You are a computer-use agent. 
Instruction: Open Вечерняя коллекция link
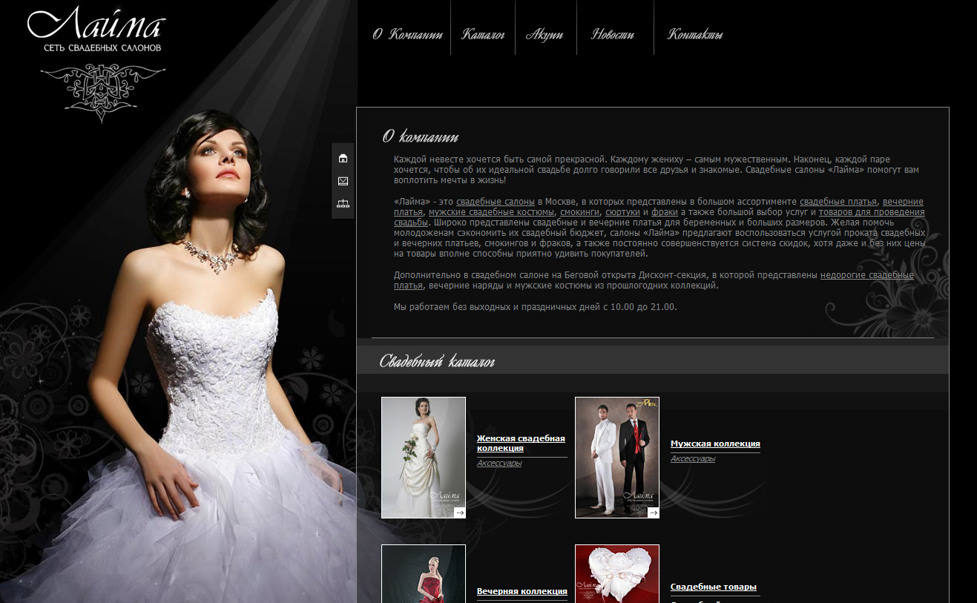tap(522, 591)
